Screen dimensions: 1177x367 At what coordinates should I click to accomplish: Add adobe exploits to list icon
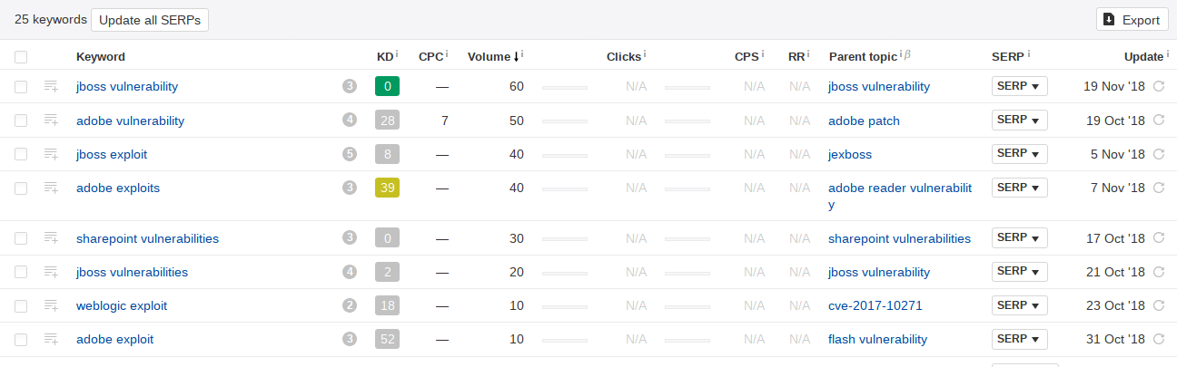coord(51,188)
